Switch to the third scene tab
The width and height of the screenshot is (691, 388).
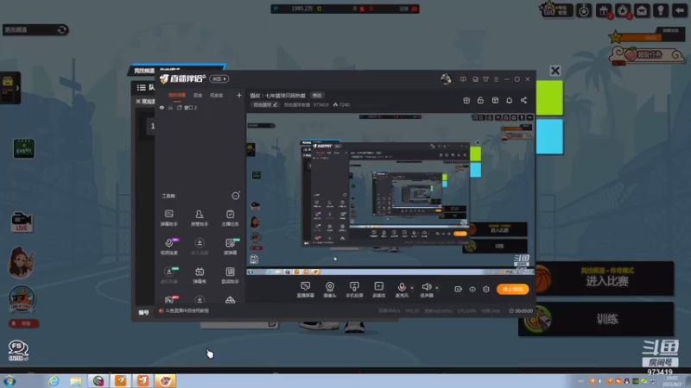(217, 96)
